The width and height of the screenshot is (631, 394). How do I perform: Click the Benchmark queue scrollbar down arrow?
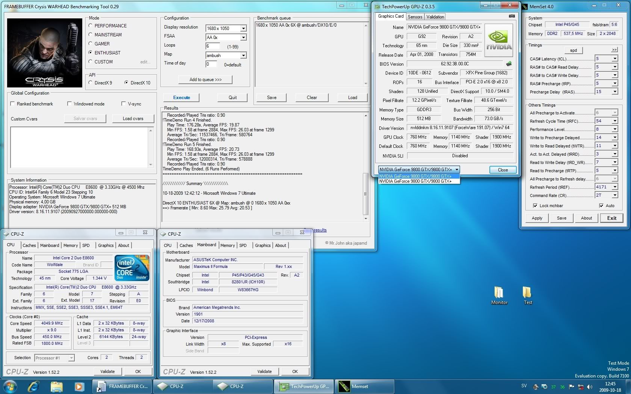(x=366, y=83)
